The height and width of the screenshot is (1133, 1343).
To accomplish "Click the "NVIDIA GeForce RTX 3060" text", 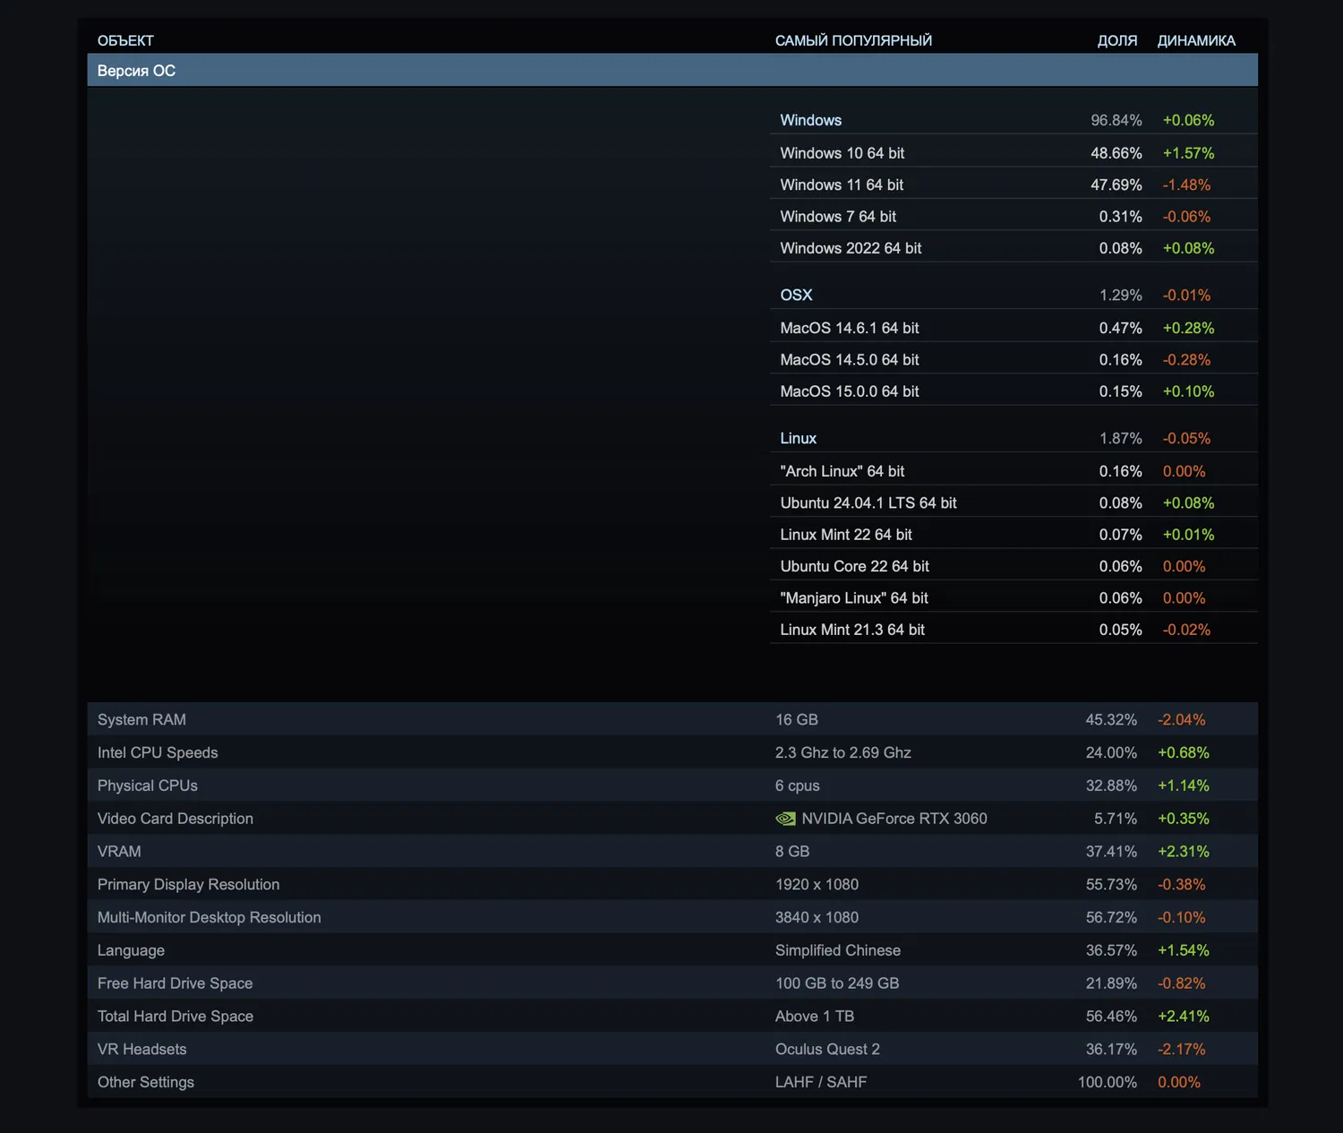I will tap(894, 819).
